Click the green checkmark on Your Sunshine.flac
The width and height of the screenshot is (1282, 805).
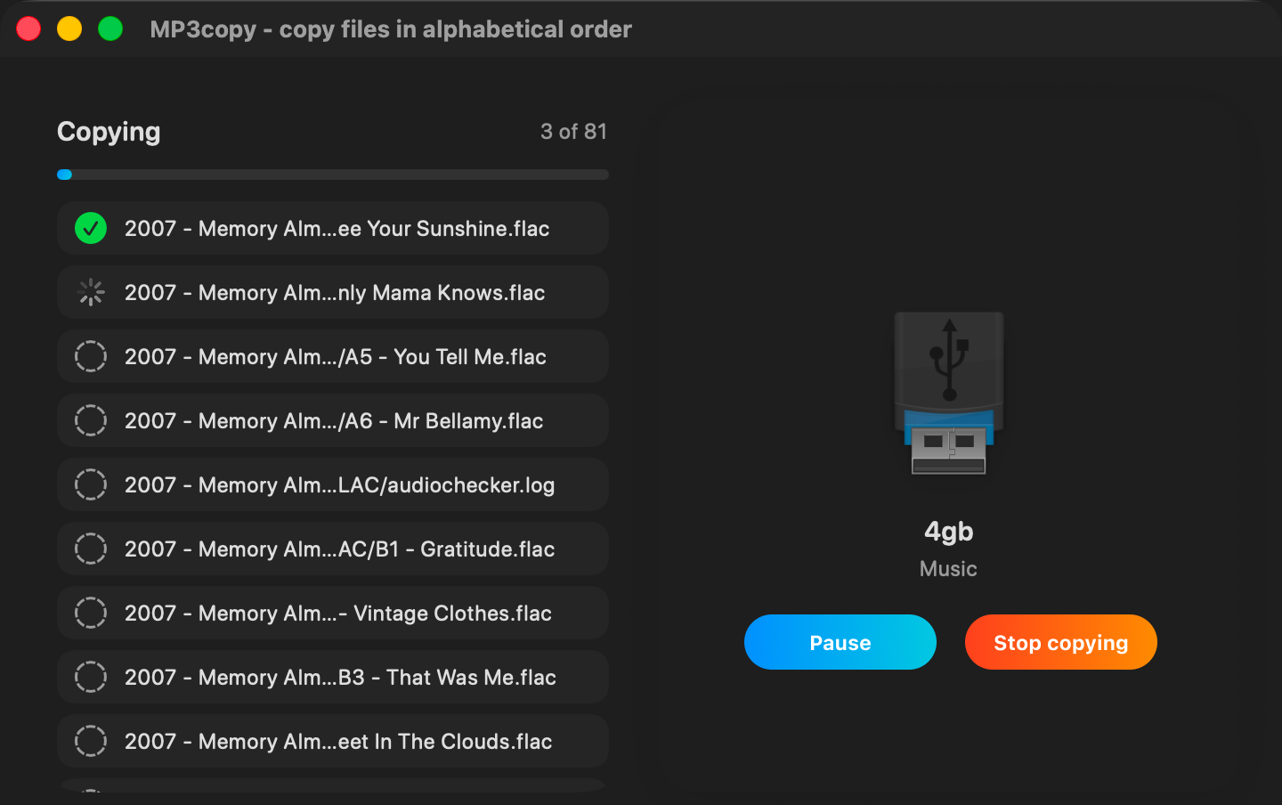pos(91,228)
